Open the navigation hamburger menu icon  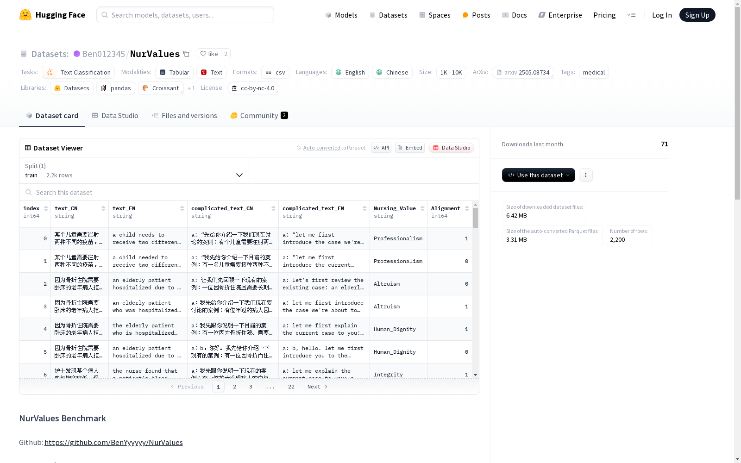click(x=631, y=15)
